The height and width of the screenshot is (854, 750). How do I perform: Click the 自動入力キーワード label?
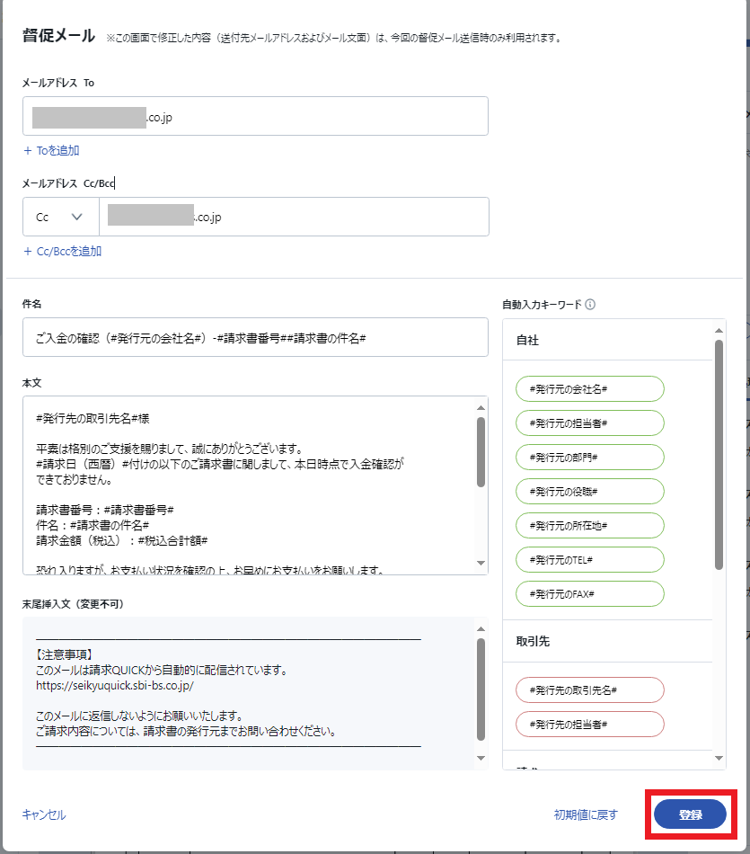[543, 305]
